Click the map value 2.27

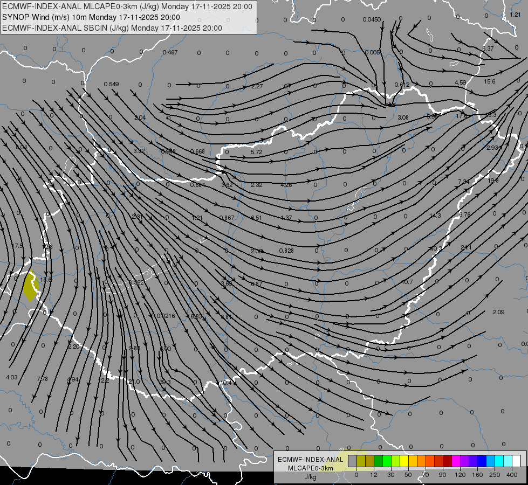tap(257, 87)
